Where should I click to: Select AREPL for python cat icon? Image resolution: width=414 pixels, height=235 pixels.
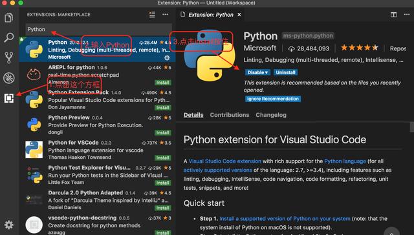tap(34, 74)
